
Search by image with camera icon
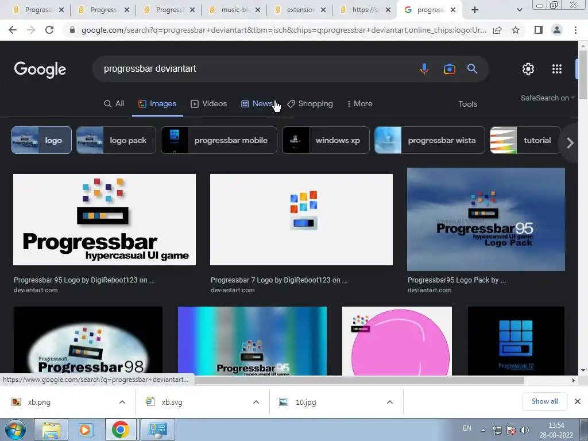(x=449, y=69)
